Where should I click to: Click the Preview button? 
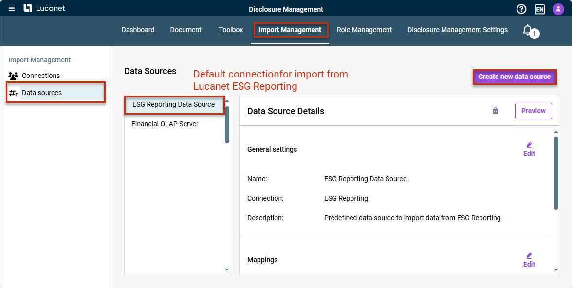point(534,111)
